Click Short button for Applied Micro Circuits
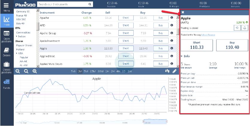The height and width of the screenshot is (126, 250). pyautogui.click(x=126, y=64)
